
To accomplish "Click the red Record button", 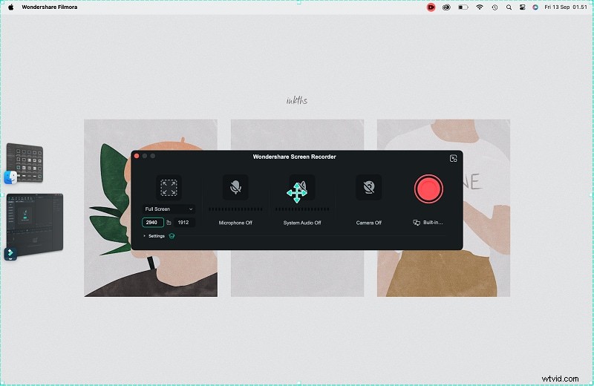I will (x=428, y=189).
